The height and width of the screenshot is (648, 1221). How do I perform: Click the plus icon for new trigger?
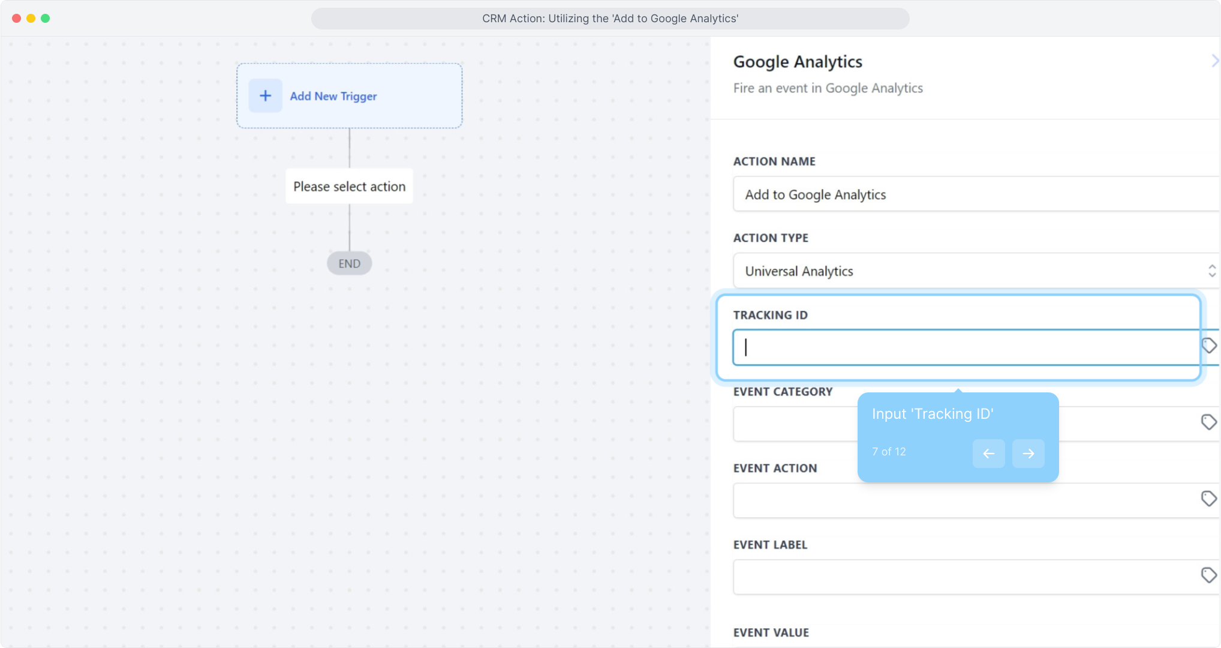tap(265, 96)
